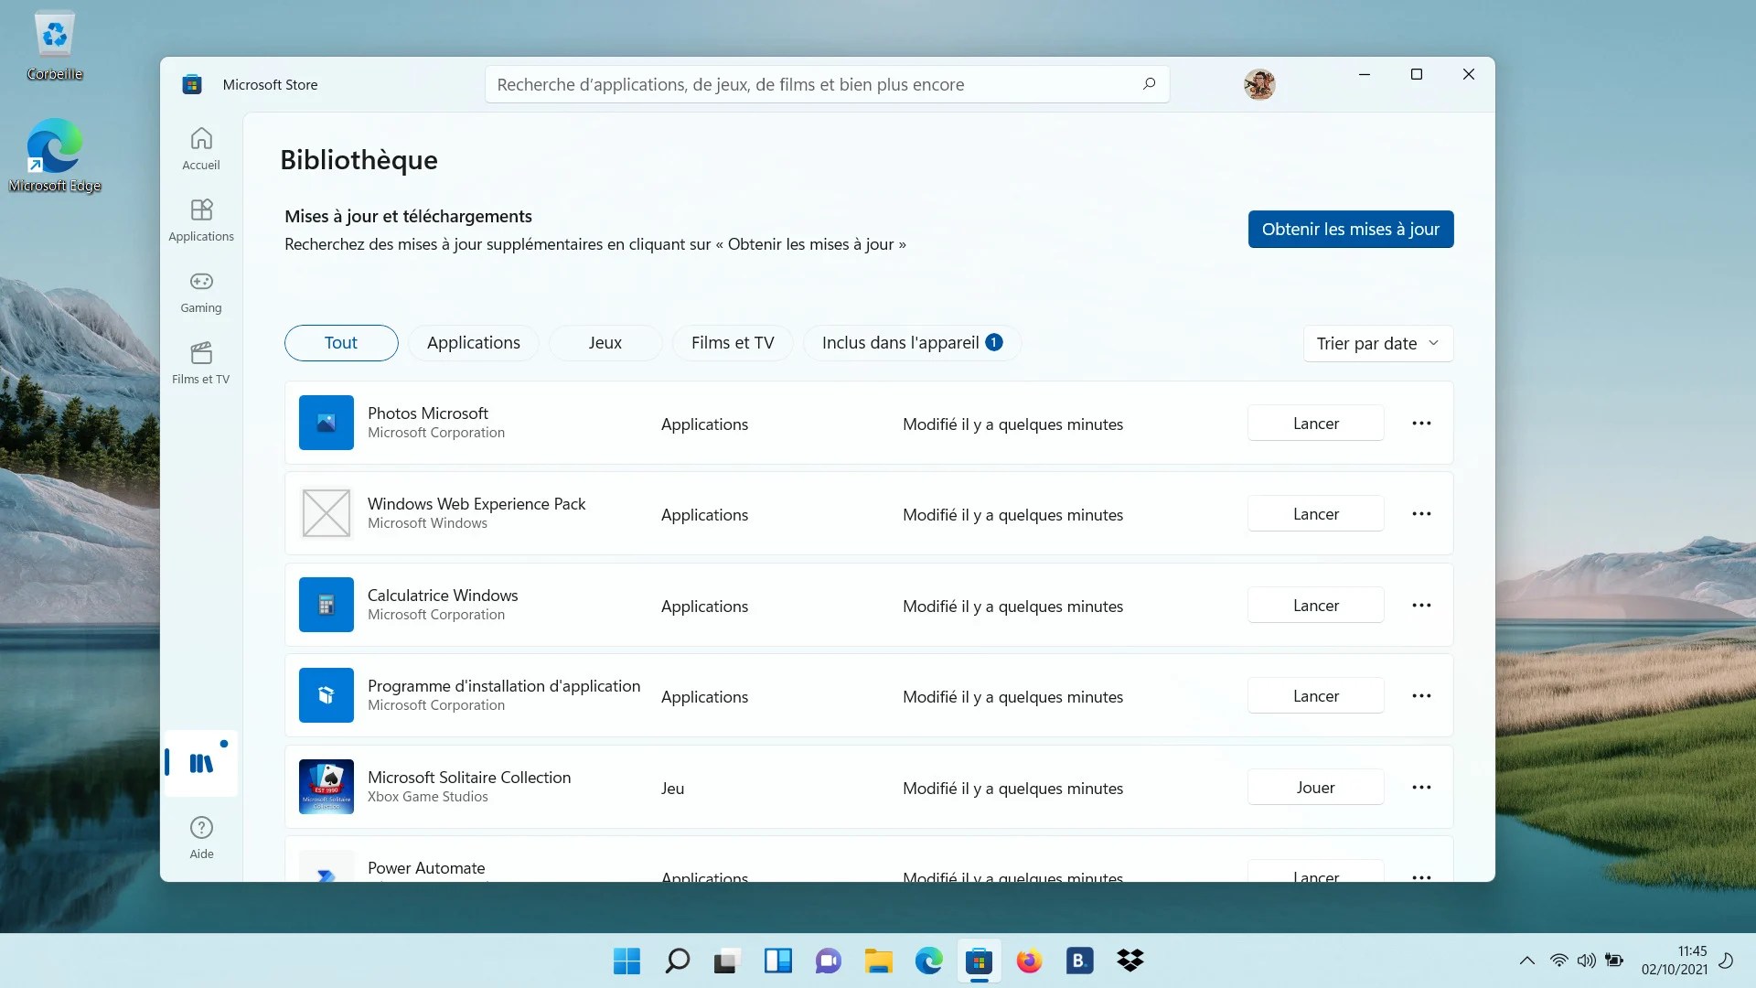The height and width of the screenshot is (988, 1756).
Task: Open more options for Calculatrice Windows
Action: pos(1421,605)
